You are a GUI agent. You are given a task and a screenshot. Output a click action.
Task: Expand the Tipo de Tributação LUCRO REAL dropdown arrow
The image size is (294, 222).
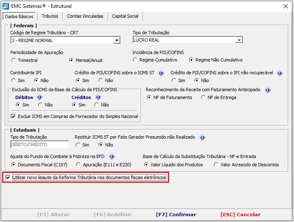239,40
